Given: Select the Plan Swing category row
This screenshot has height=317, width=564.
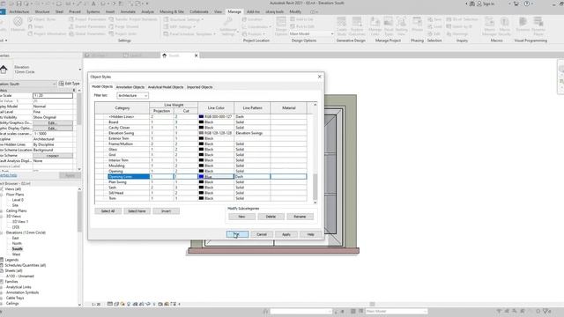Looking at the screenshot, I should click(201, 182).
